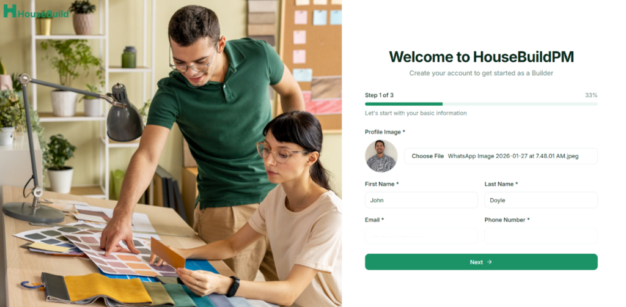626x307 pixels.
Task: Click the Step 1 of 3 label
Action: (x=379, y=95)
